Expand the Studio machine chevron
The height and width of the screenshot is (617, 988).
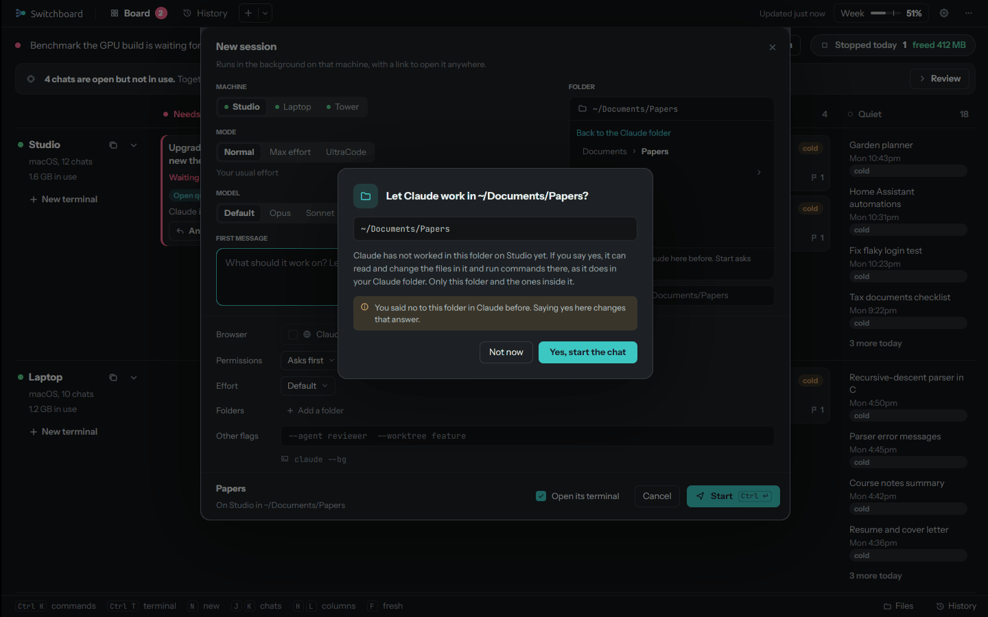pyautogui.click(x=134, y=145)
